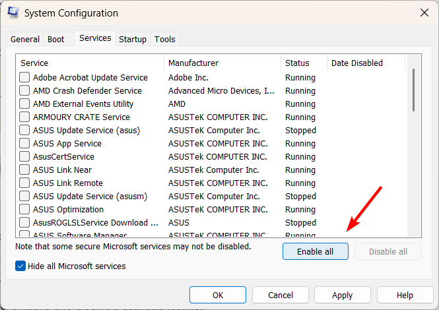Enable ASUS Optimization checkbox
Viewport: 439px width, 310px height.
point(24,209)
